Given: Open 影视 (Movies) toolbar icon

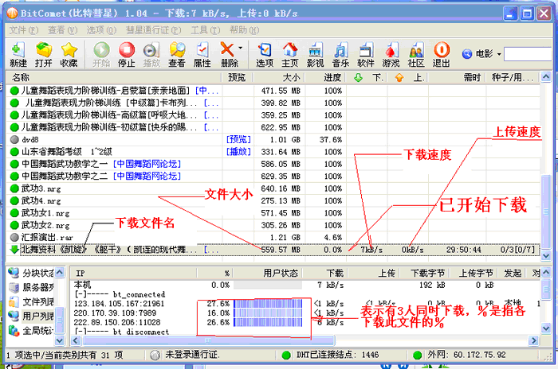Looking at the screenshot, I should (316, 54).
